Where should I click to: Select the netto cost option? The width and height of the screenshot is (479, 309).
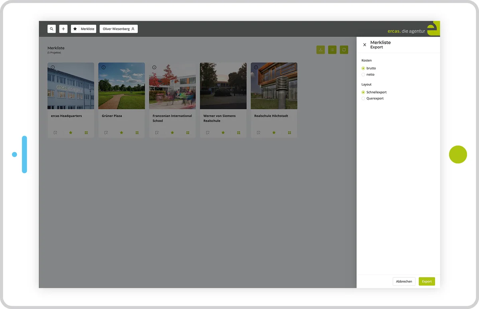364,74
